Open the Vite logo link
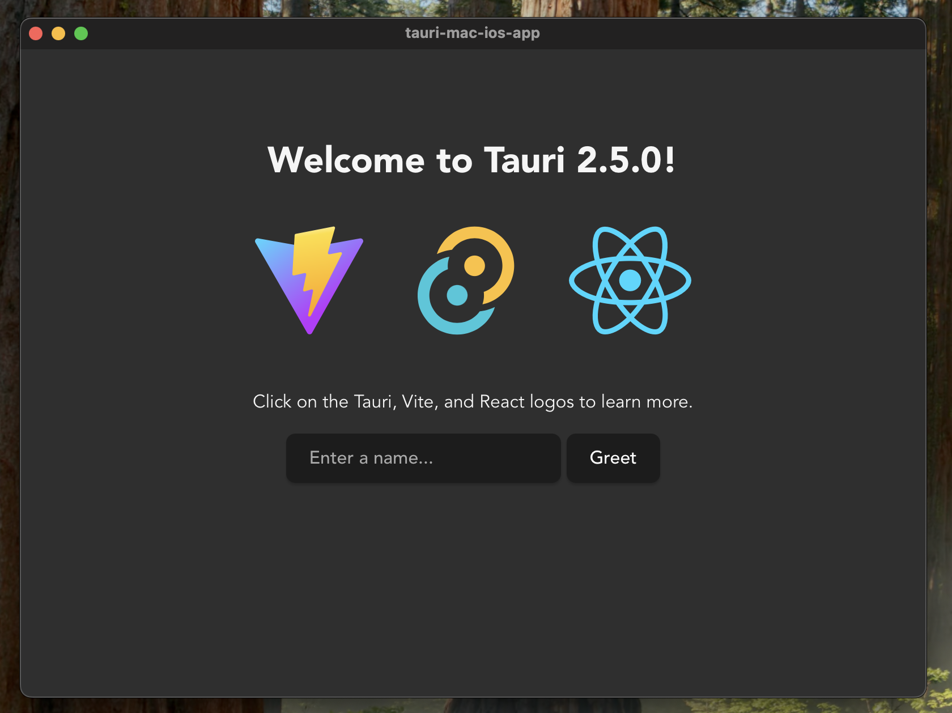Image resolution: width=952 pixels, height=713 pixels. click(309, 281)
